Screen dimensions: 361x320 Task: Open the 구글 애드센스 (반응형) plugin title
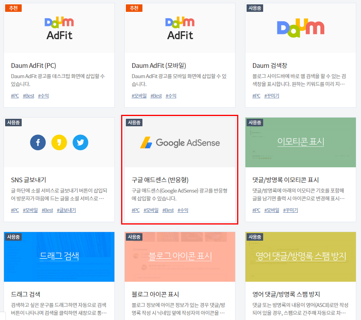point(160,180)
